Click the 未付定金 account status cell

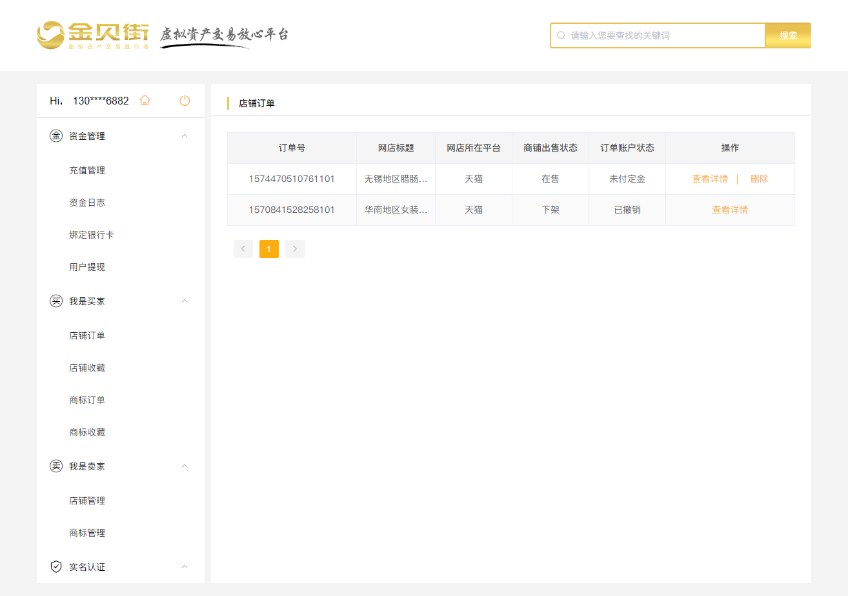click(x=627, y=179)
